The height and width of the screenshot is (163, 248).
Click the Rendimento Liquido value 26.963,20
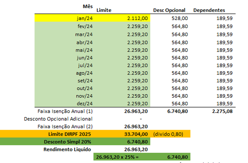(x=136, y=149)
